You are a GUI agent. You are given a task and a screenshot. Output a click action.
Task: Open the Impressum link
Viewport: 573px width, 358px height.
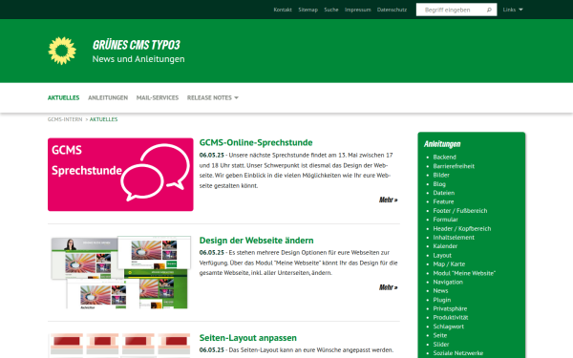[x=358, y=10]
